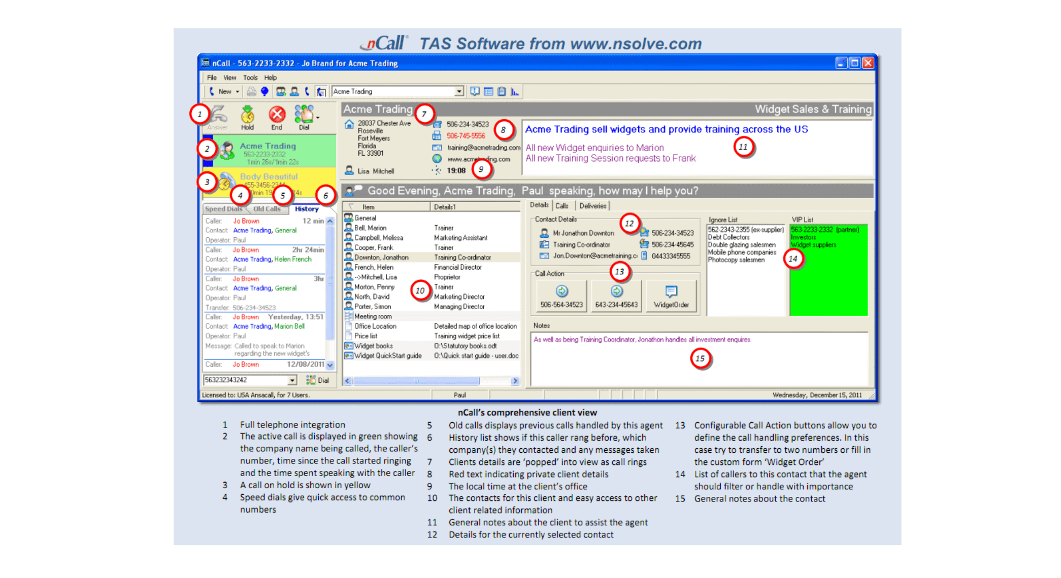Click the blue balloon toolbar icon
Viewport: 1061px width, 578px height.
pos(264,92)
